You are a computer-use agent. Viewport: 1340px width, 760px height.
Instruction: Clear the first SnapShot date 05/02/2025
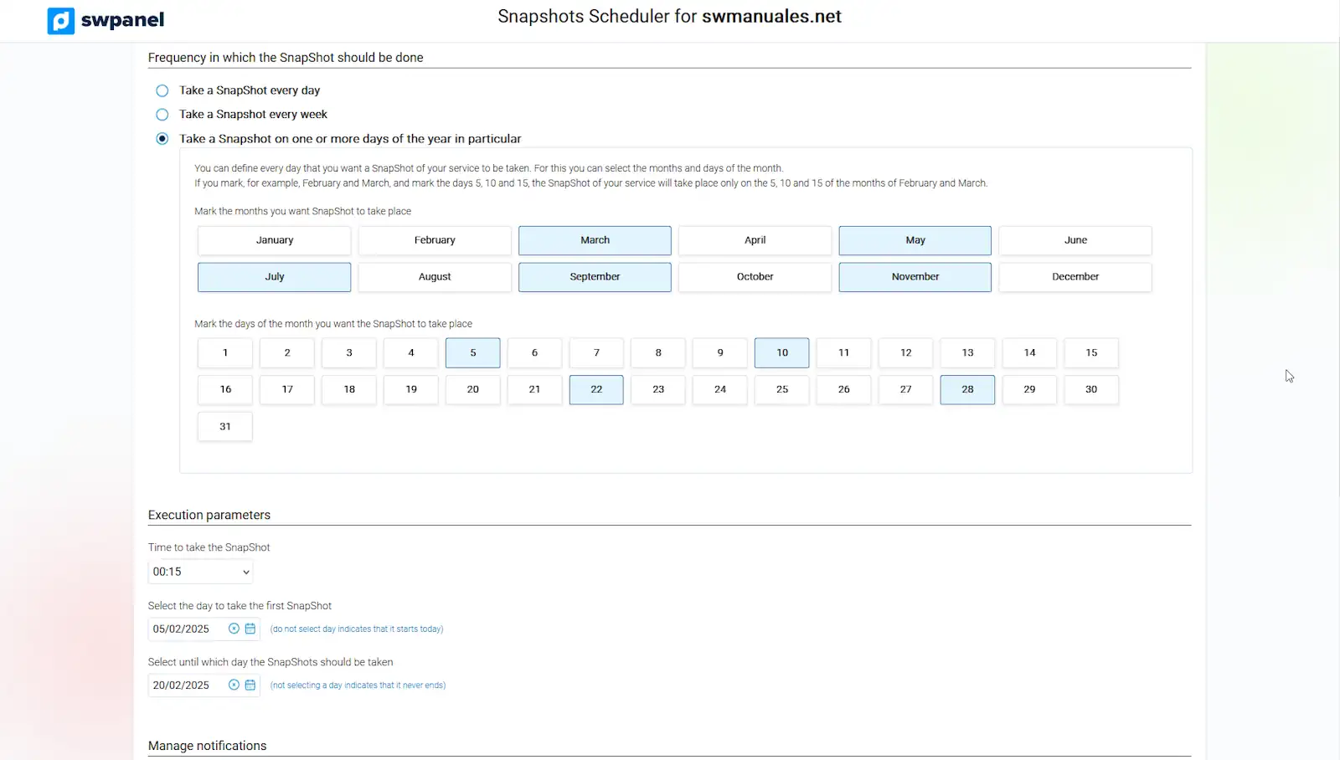234,629
